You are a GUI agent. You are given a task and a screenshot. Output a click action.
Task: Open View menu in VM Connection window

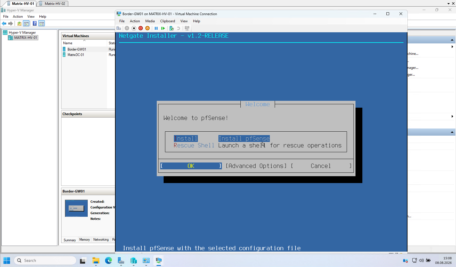[x=184, y=21]
